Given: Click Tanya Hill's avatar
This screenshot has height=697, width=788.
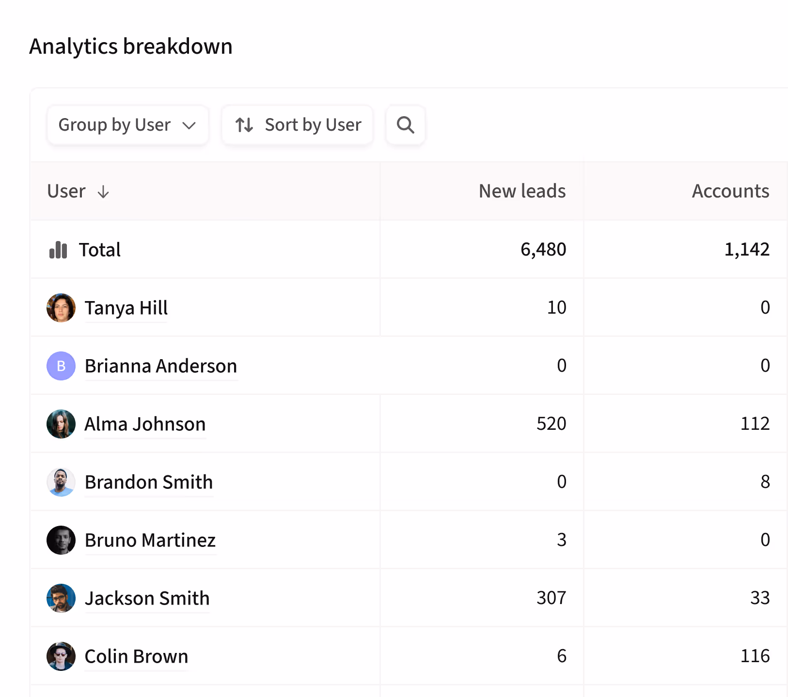Looking at the screenshot, I should point(61,308).
